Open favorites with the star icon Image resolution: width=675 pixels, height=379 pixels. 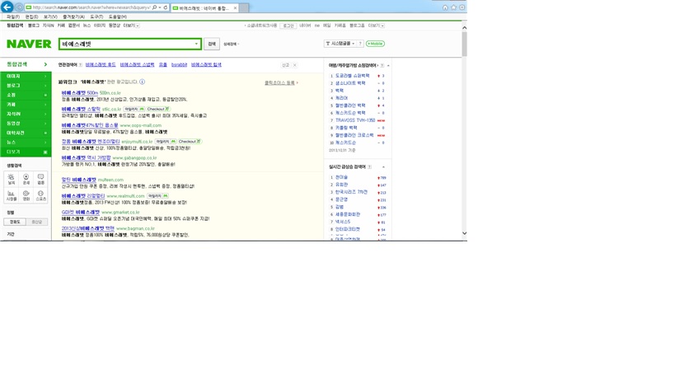pyautogui.click(x=453, y=7)
